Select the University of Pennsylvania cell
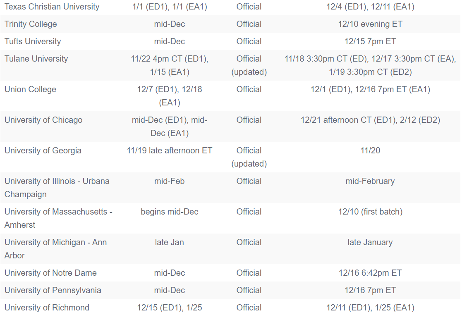This screenshot has width=462, height=315. [x=53, y=290]
